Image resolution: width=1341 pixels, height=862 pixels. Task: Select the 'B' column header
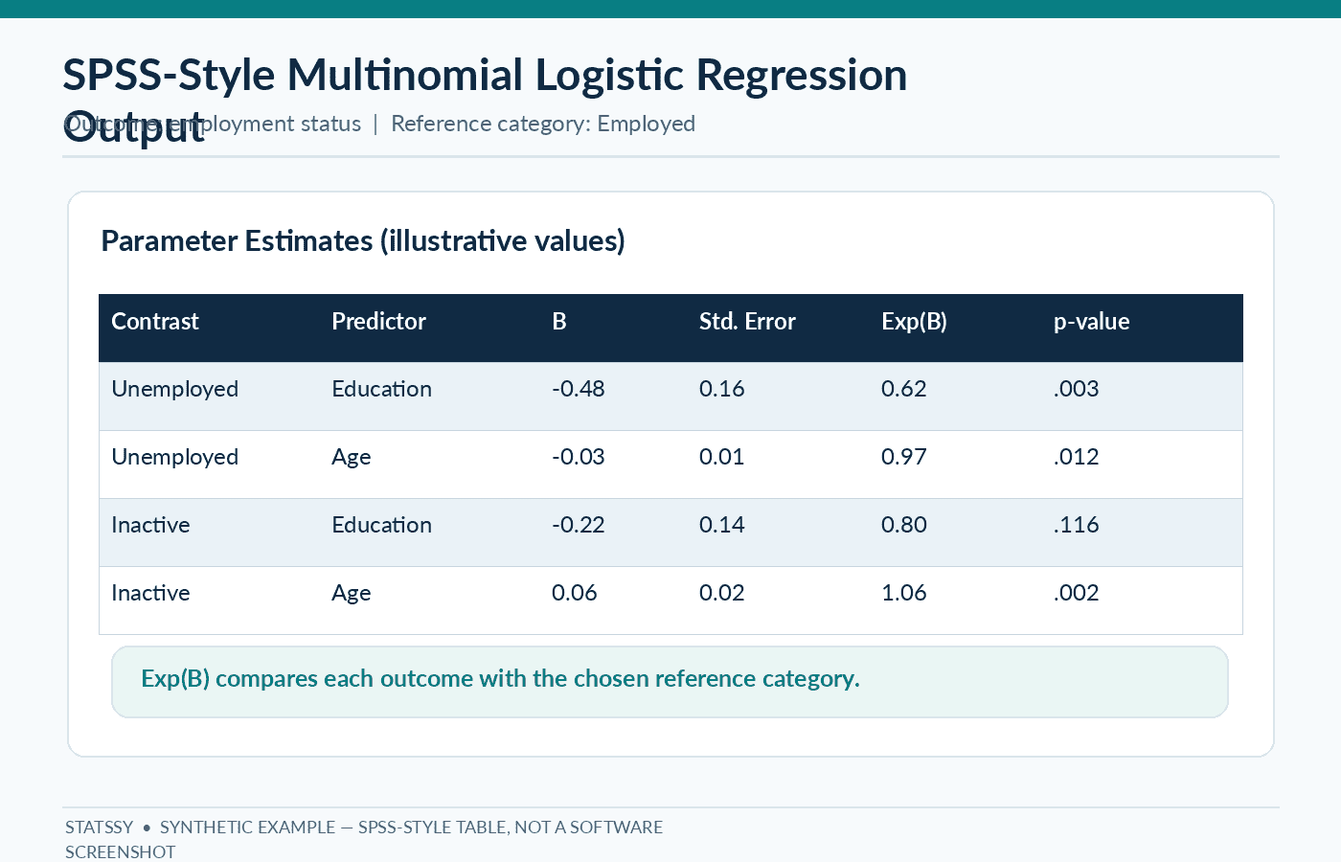559,322
